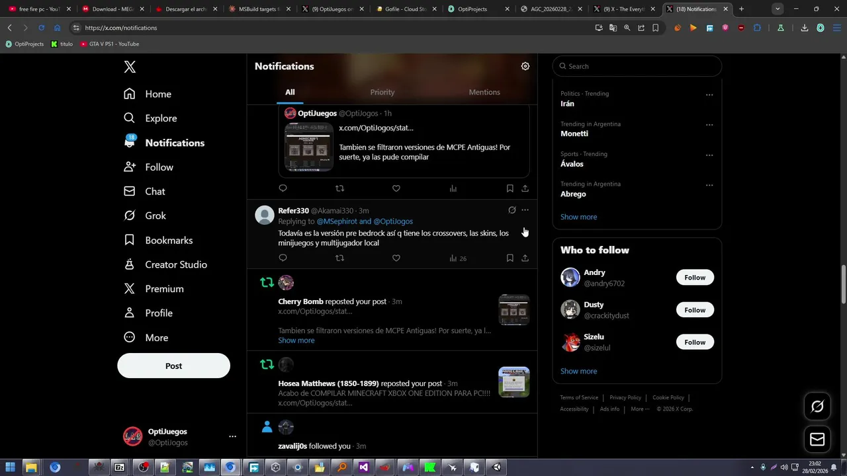Screen dimensions: 847x476
Task: Like the post quoting OptiJuegos
Action: pos(396,188)
